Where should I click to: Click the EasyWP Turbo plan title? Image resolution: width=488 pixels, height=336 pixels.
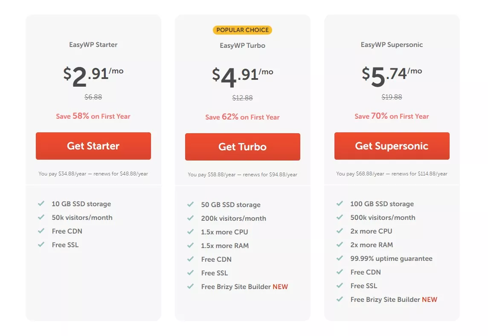pyautogui.click(x=242, y=45)
